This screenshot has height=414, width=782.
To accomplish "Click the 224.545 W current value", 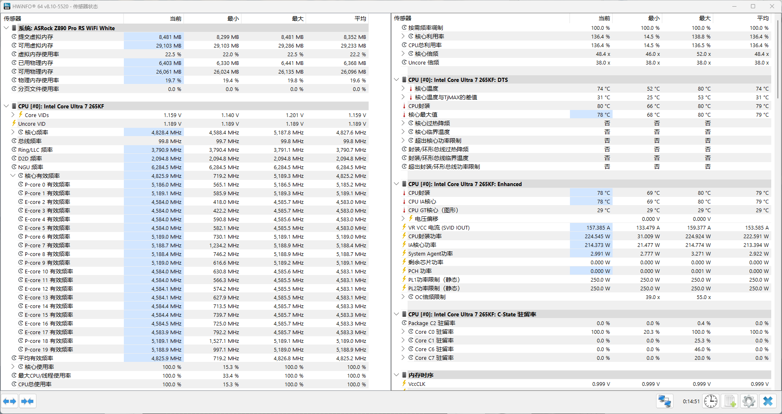I will click(x=597, y=236).
